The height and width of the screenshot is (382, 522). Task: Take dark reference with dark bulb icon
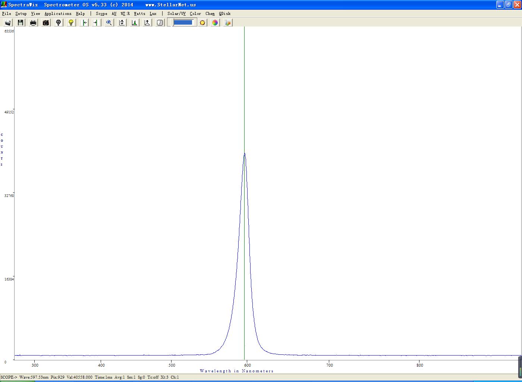pyautogui.click(x=59, y=23)
